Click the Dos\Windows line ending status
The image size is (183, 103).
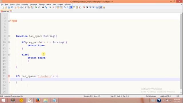click(151, 96)
